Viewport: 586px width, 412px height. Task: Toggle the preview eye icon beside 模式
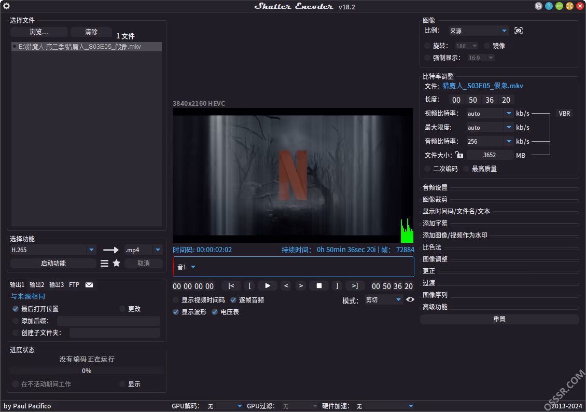[410, 299]
